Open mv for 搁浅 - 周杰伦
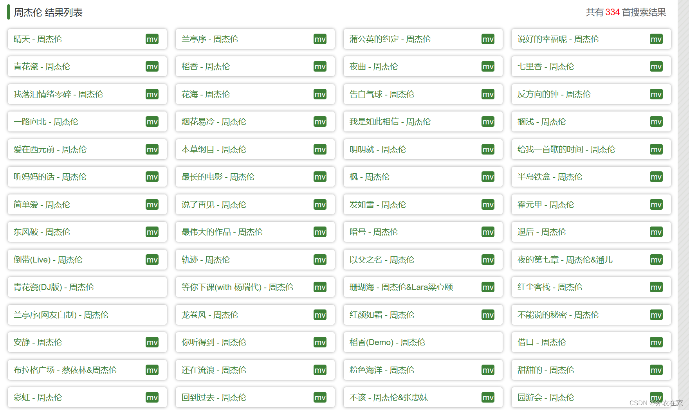This screenshot has height=410, width=689. click(656, 122)
